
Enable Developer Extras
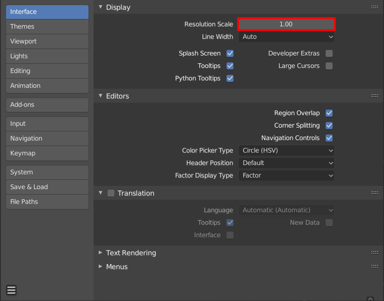coord(329,53)
